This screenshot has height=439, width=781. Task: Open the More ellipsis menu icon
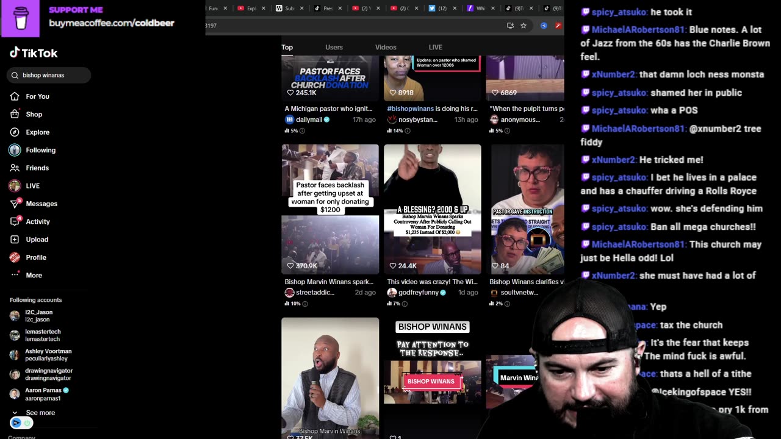[15, 275]
